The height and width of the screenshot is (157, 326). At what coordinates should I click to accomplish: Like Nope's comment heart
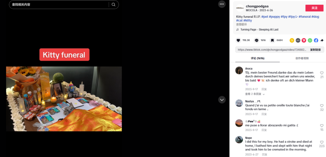pyautogui.click(x=322, y=142)
